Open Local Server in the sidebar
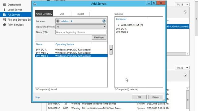This screenshot has height=111, width=198. pyautogui.click(x=15, y=10)
